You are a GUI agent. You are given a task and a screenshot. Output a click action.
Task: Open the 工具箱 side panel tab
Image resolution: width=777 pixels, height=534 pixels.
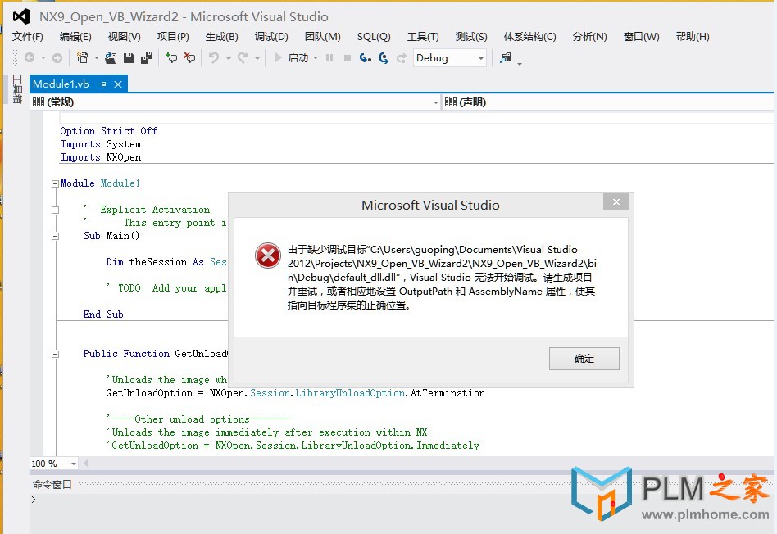17,89
